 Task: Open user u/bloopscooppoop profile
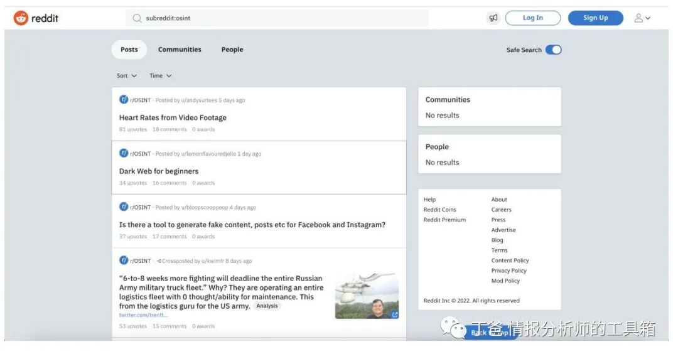[205, 208]
